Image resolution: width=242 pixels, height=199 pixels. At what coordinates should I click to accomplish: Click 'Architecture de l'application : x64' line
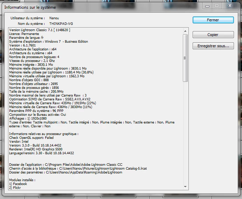point(33,49)
